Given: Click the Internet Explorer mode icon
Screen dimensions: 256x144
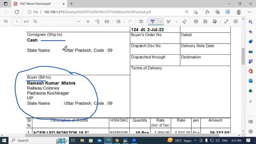Looking at the screenshot, I should (x=228, y=12).
